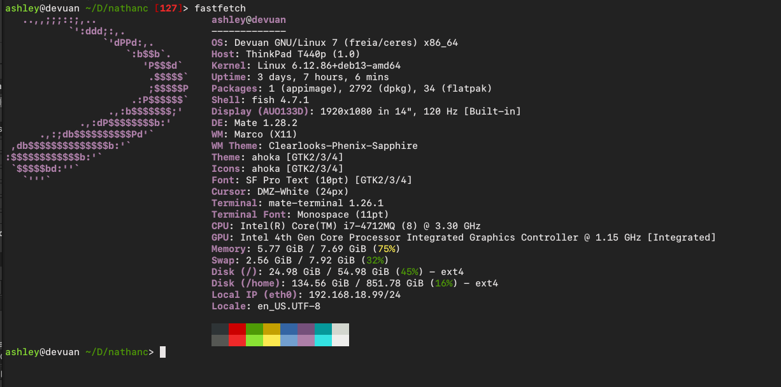Click the white swatch in the bottom row
This screenshot has height=387, width=781.
click(x=340, y=341)
